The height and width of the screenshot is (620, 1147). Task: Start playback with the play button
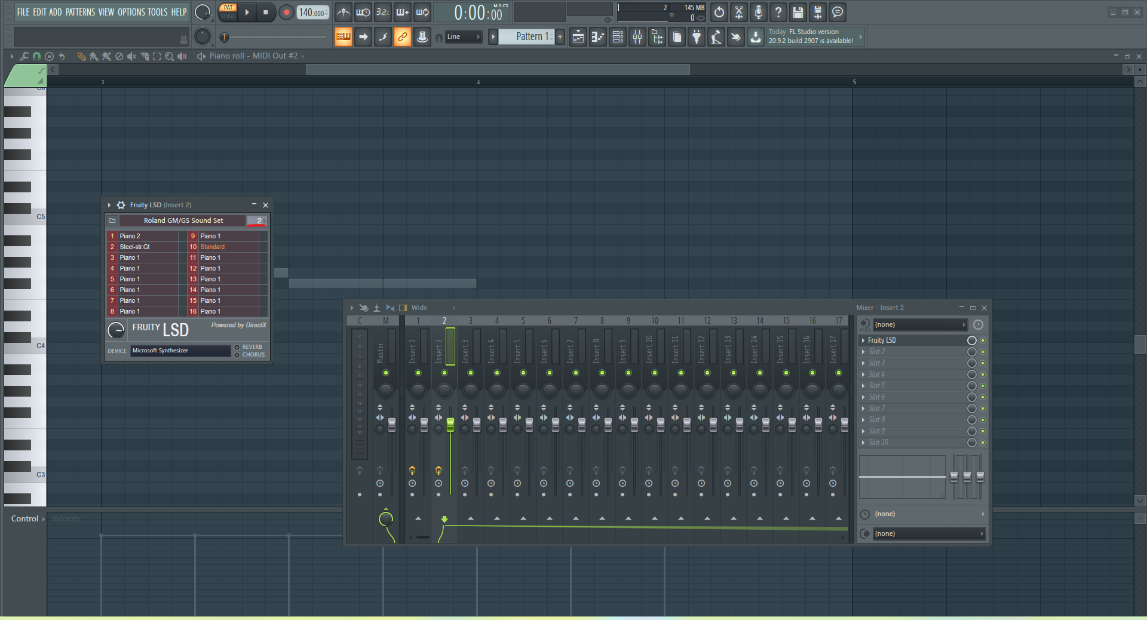pos(247,12)
